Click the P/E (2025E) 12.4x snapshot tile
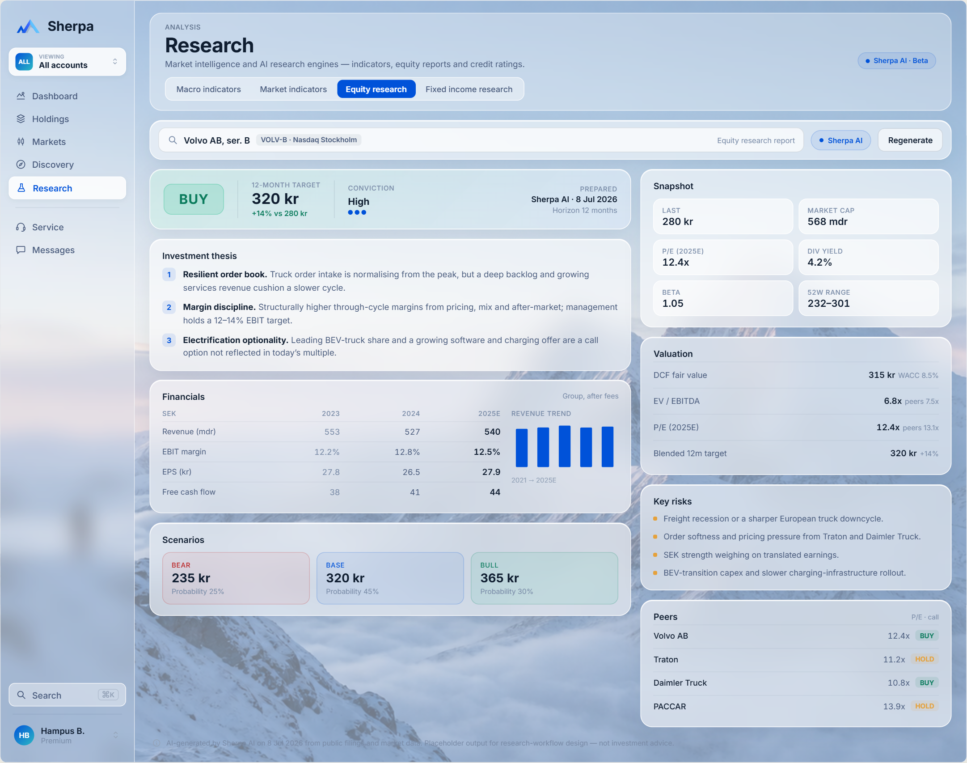 tap(723, 257)
